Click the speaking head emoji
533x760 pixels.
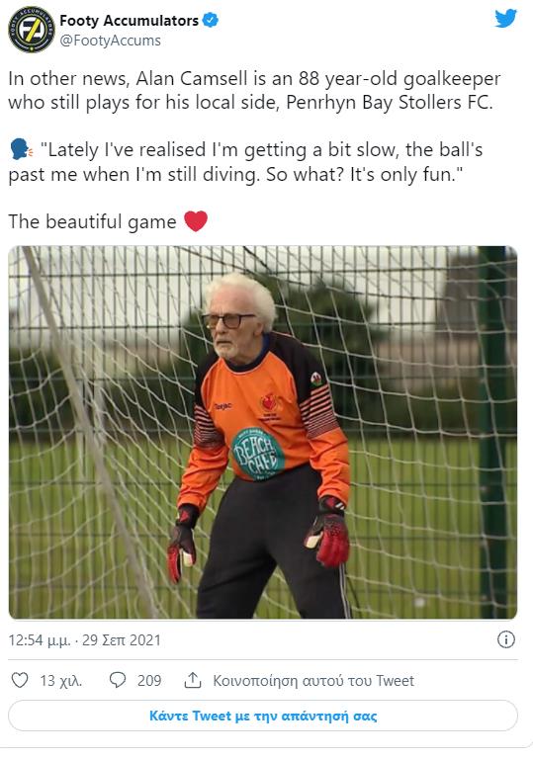pyautogui.click(x=21, y=150)
